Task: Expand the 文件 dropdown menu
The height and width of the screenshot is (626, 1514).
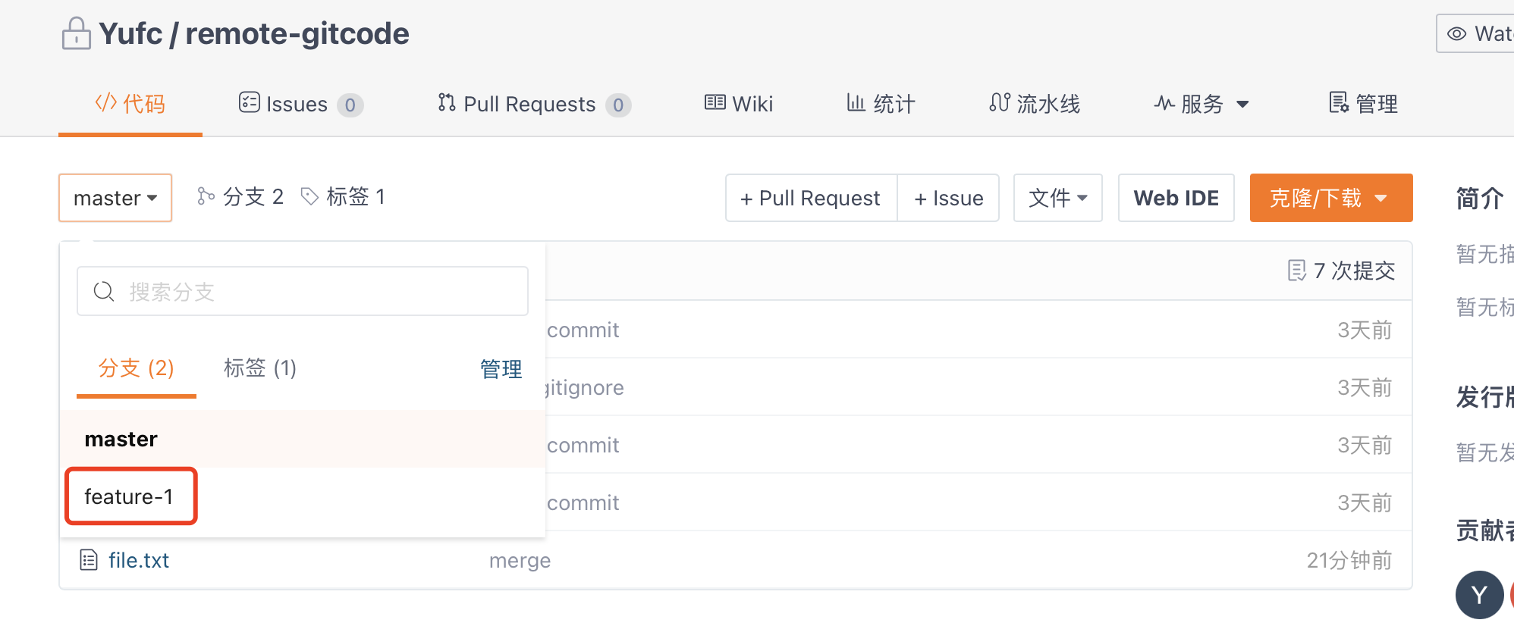Action: tap(1057, 198)
